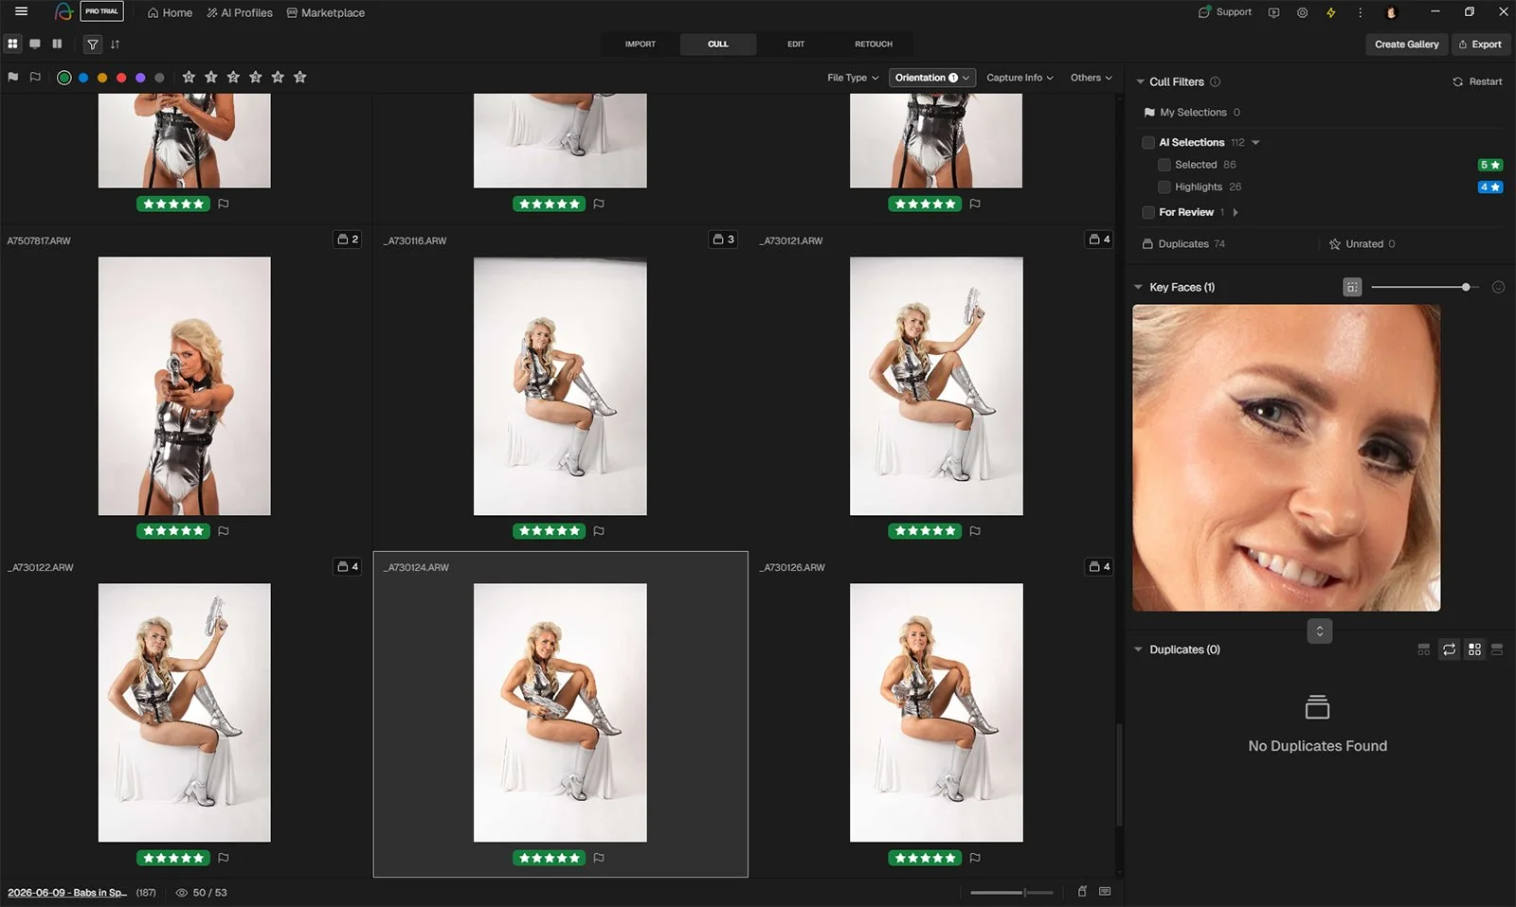Switch to the IMPORT tab
The width and height of the screenshot is (1516, 907).
641,44
